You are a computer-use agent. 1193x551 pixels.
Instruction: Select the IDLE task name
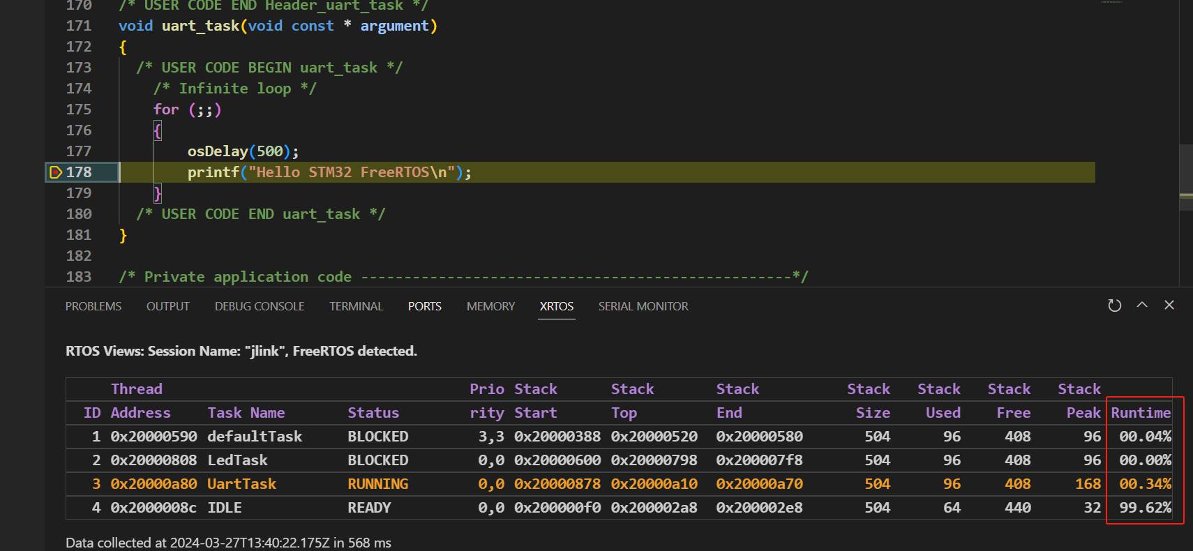click(225, 508)
